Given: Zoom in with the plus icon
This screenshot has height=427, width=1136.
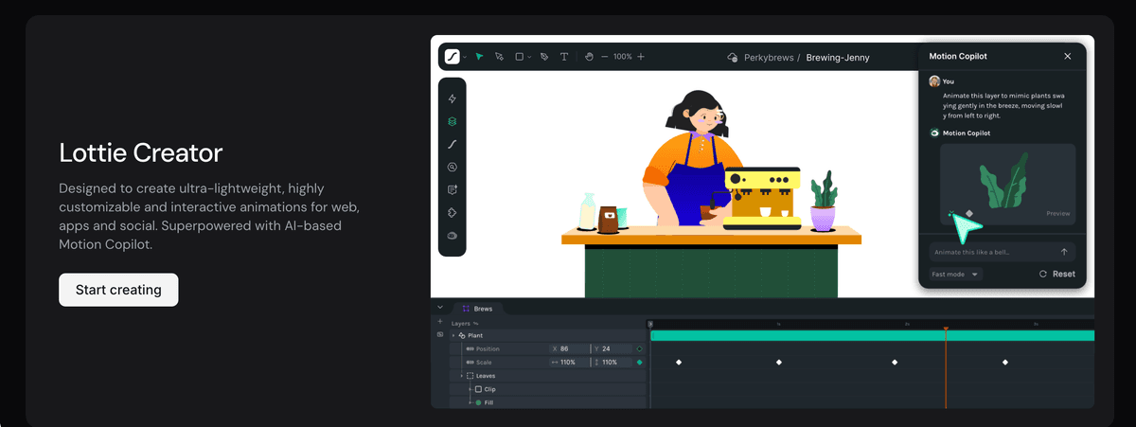Looking at the screenshot, I should pos(641,57).
